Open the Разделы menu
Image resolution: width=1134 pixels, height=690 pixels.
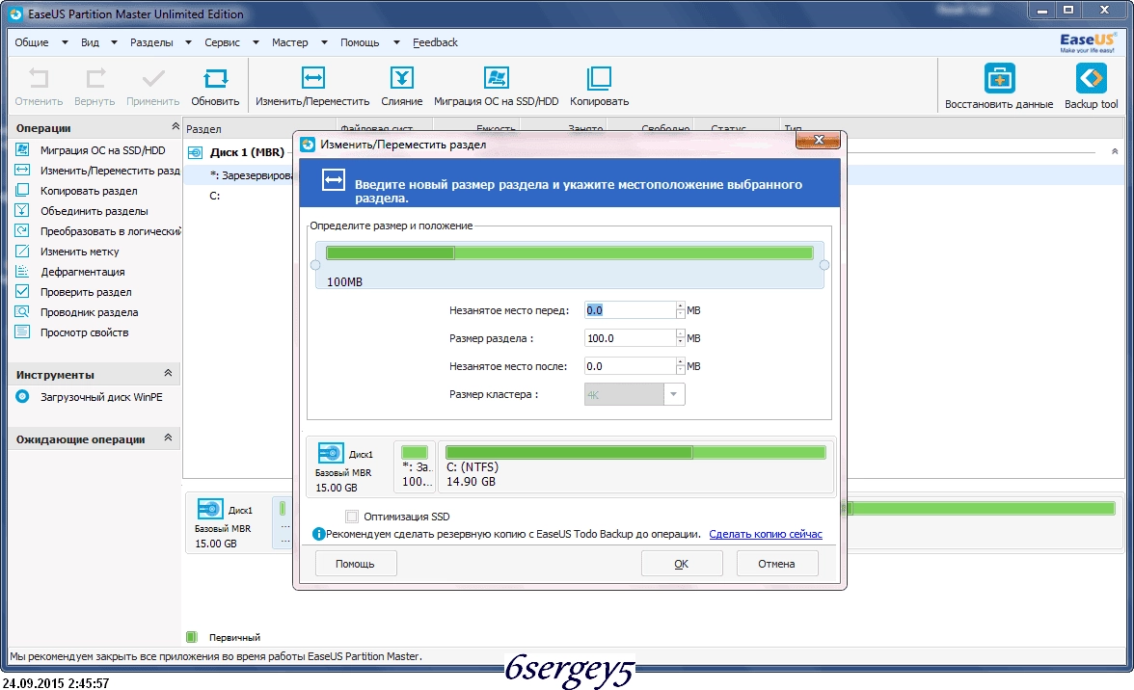coord(151,42)
